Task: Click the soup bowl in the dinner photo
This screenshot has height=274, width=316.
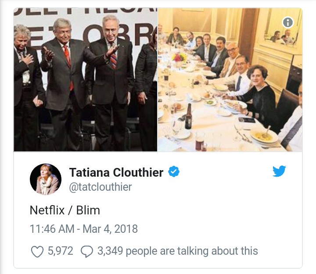Action: [x=264, y=136]
